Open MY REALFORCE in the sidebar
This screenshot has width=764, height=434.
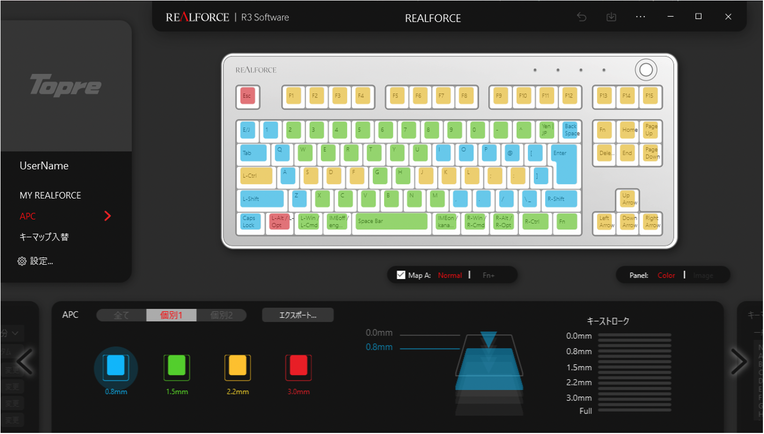50,195
